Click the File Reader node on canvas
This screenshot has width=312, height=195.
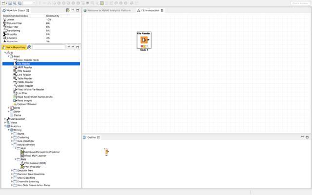tap(144, 40)
